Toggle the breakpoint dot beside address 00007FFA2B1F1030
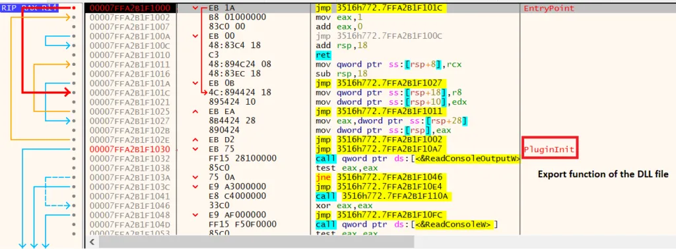676x249 pixels. pos(74,150)
